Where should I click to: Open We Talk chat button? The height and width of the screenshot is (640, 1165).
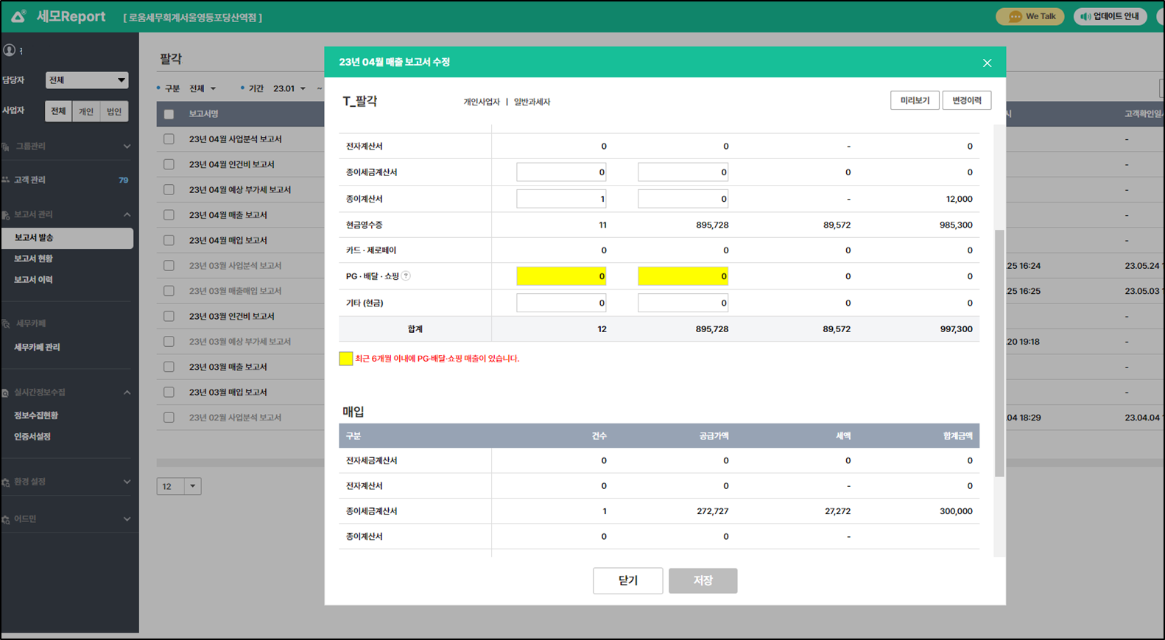1030,16
